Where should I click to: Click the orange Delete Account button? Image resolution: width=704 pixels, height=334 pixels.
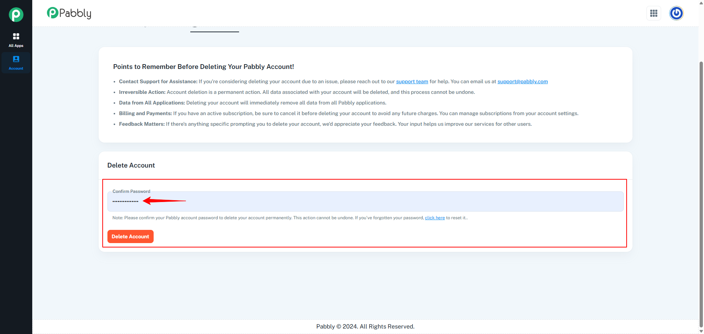131,236
